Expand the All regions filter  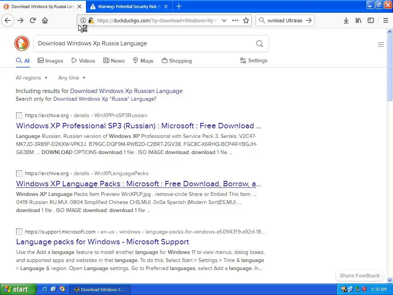(31, 78)
